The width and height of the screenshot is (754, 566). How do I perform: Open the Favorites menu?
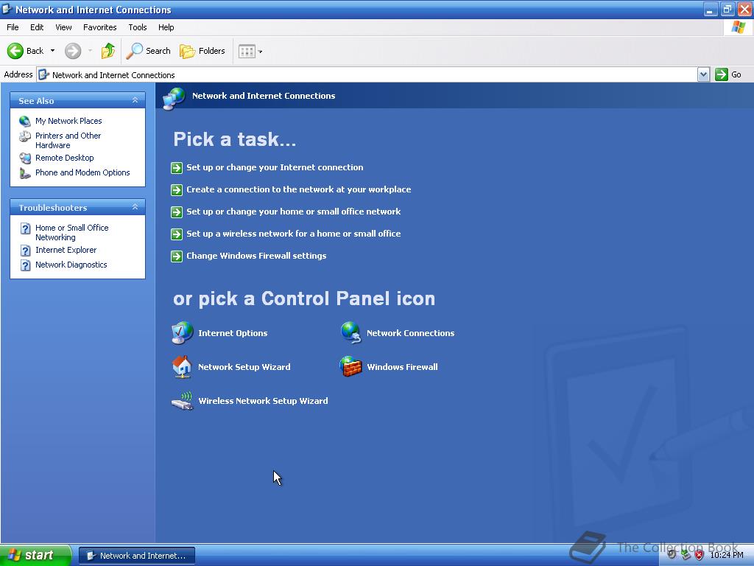(x=100, y=27)
